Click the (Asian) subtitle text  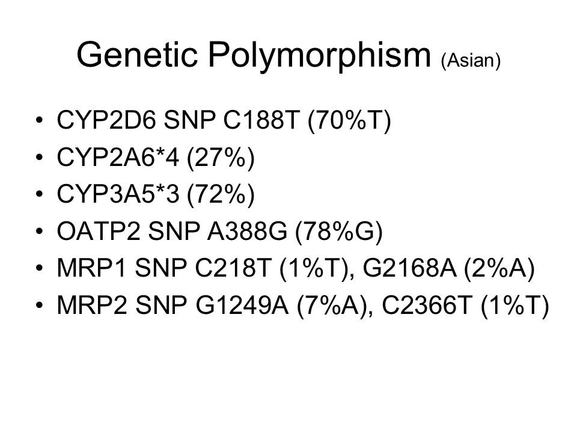471,60
